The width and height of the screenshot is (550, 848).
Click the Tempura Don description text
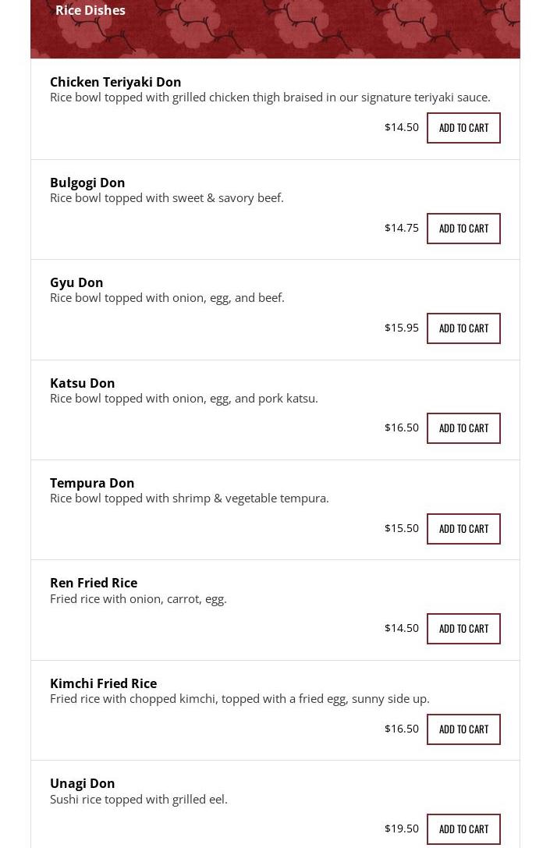(x=190, y=498)
